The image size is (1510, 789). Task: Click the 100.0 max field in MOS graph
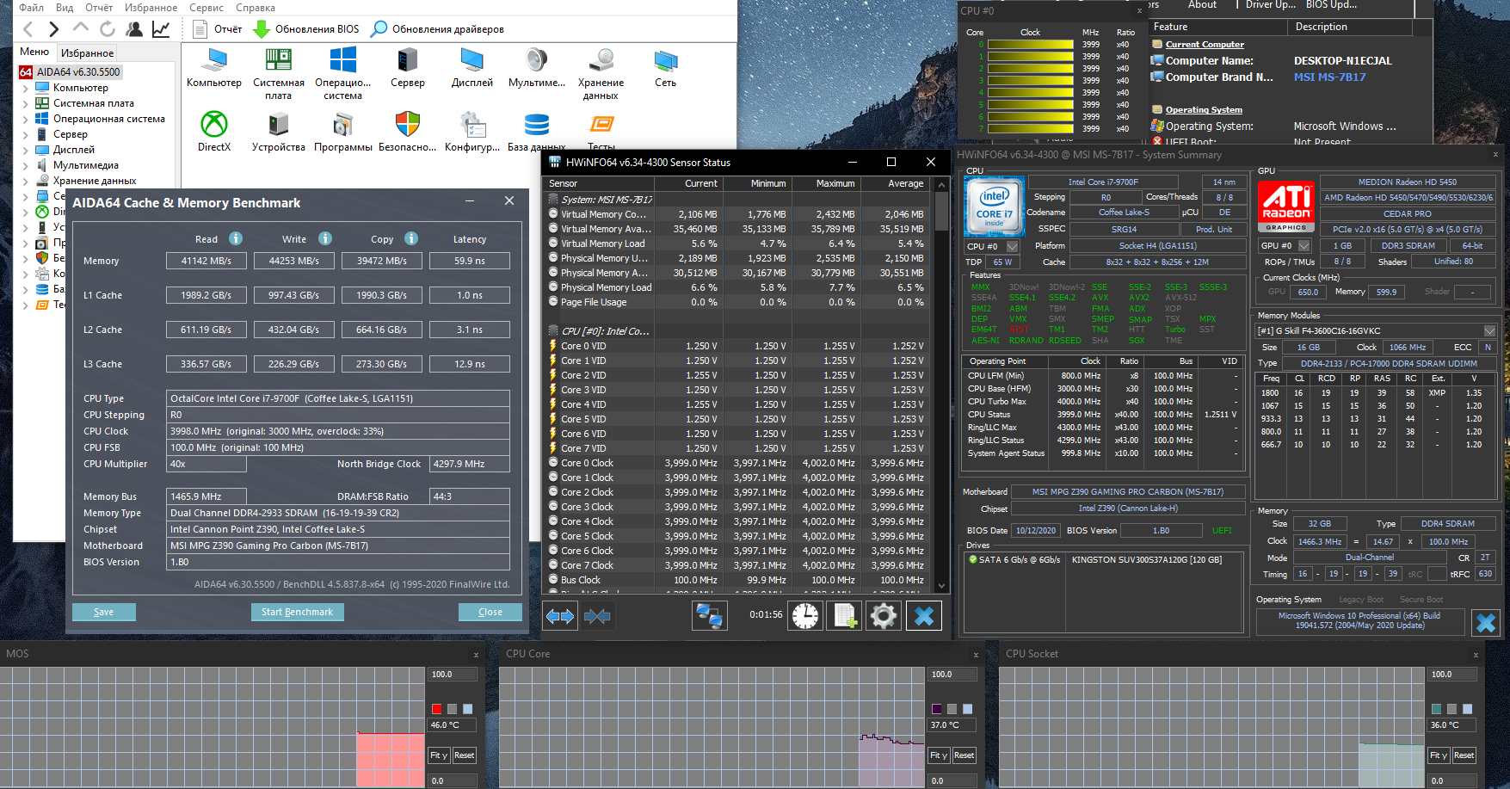453,675
